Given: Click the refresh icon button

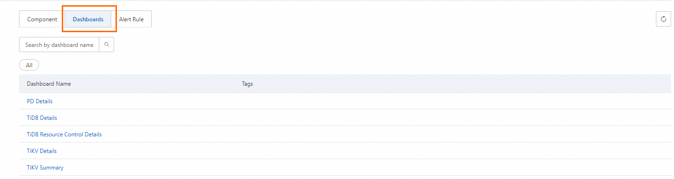Looking at the screenshot, I should 663,19.
